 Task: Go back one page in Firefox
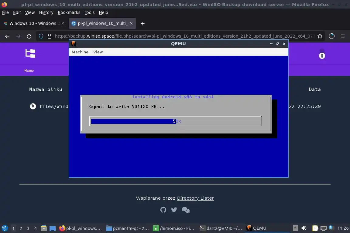click(7, 36)
